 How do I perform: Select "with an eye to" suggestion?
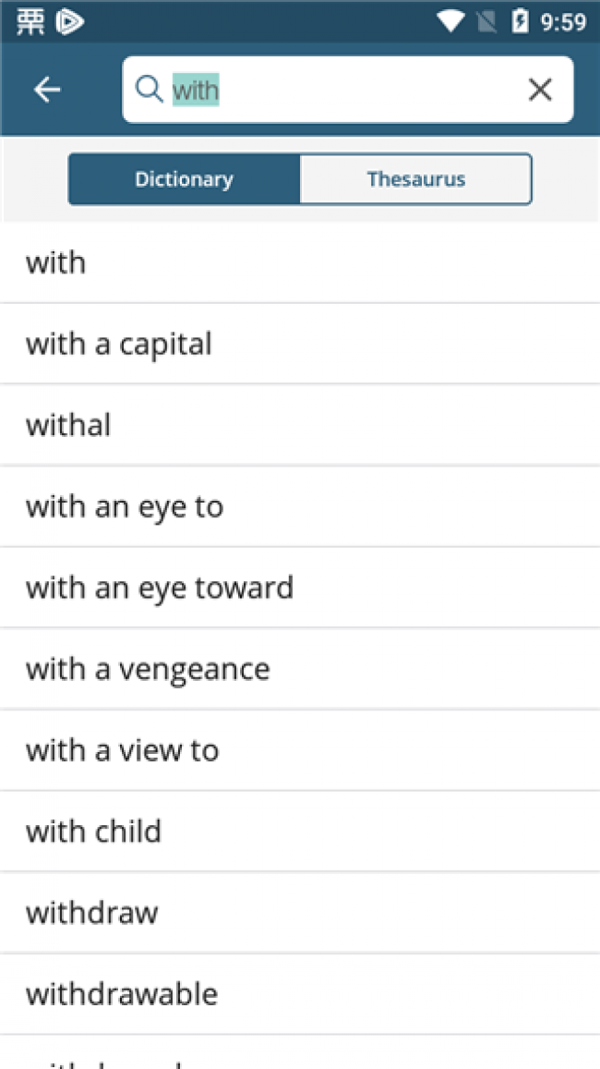300,506
